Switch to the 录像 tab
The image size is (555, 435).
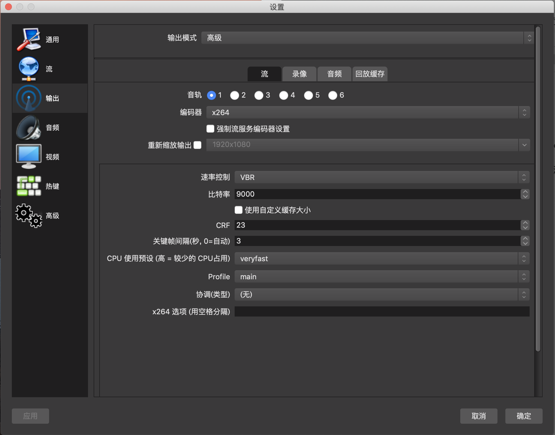point(299,74)
